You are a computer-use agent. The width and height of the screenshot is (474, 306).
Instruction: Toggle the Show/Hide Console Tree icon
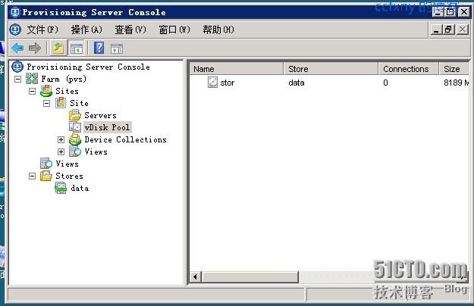coord(76,48)
